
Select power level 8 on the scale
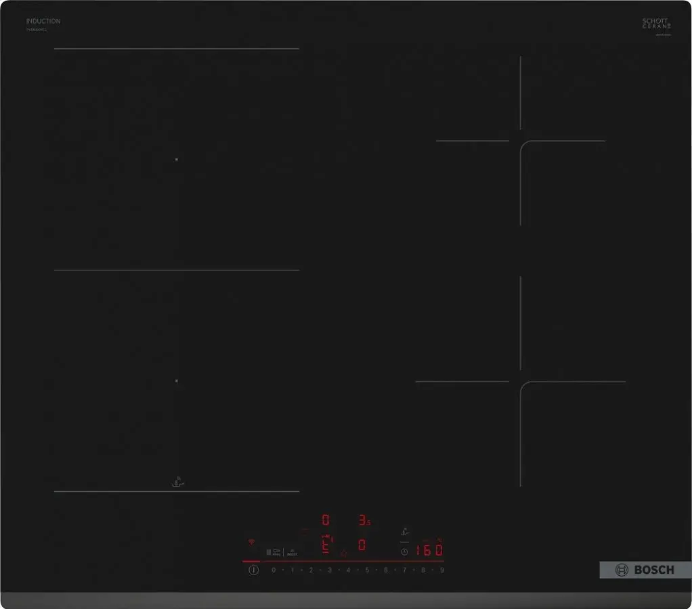[423, 570]
